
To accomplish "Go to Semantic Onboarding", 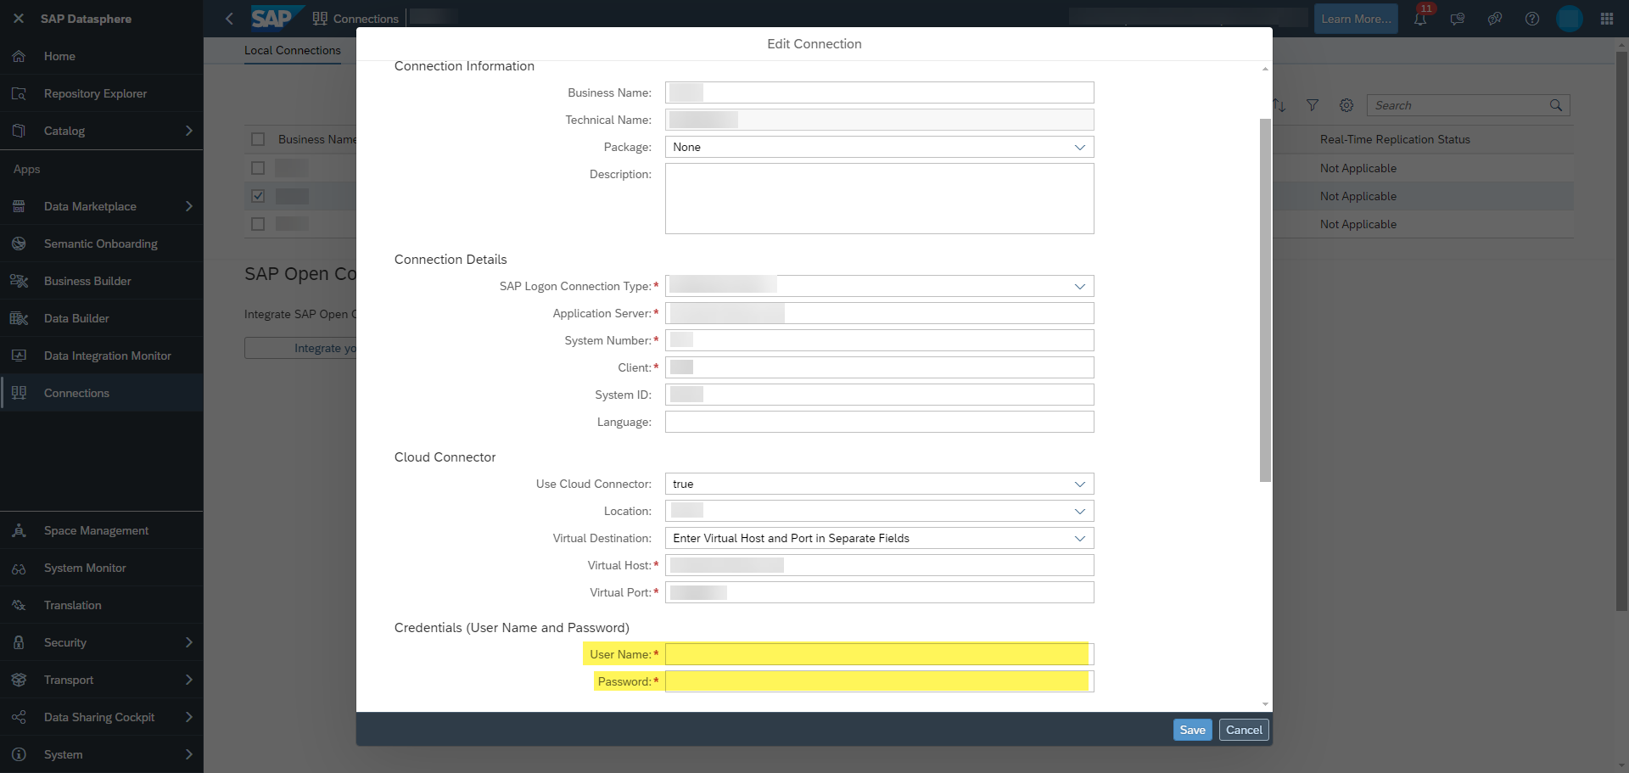I will 102,244.
